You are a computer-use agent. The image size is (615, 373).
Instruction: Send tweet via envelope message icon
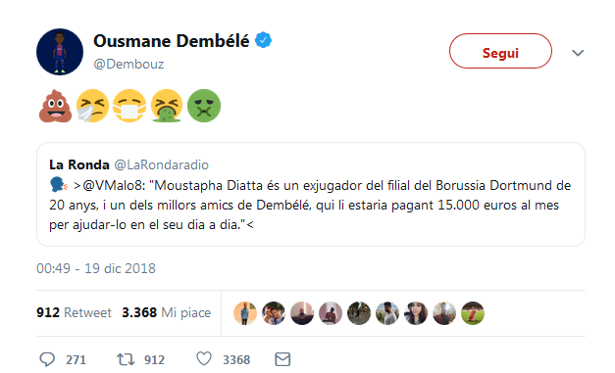pos(282,359)
